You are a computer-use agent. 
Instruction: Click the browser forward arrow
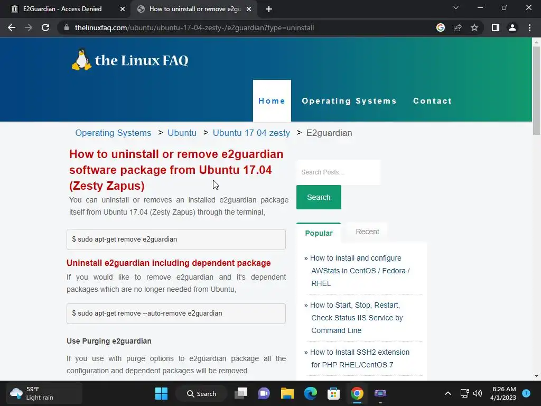29,27
